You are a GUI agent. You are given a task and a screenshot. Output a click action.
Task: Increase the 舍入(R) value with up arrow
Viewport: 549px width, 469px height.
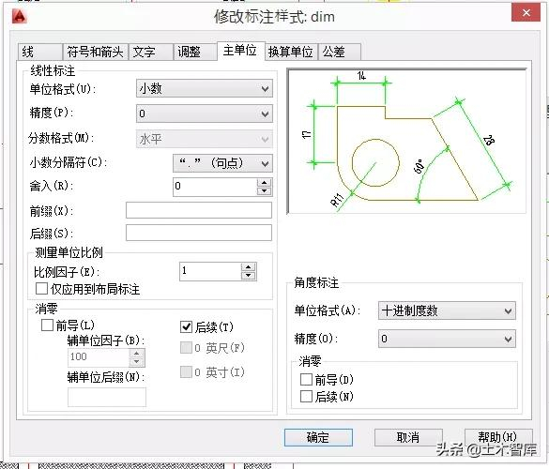pyautogui.click(x=264, y=183)
